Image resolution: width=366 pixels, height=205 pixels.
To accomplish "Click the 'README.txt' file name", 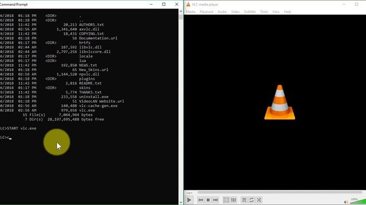I will pos(90,83).
